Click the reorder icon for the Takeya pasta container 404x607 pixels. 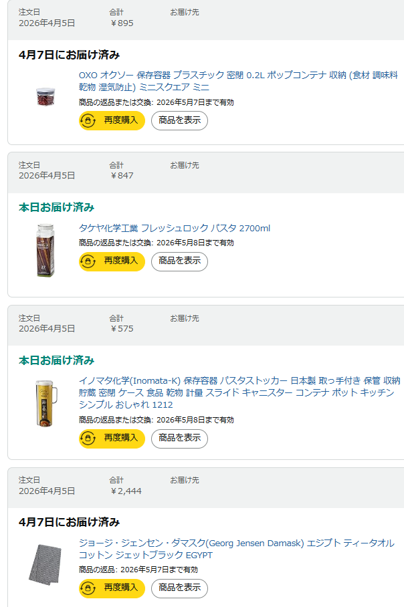pos(88,261)
